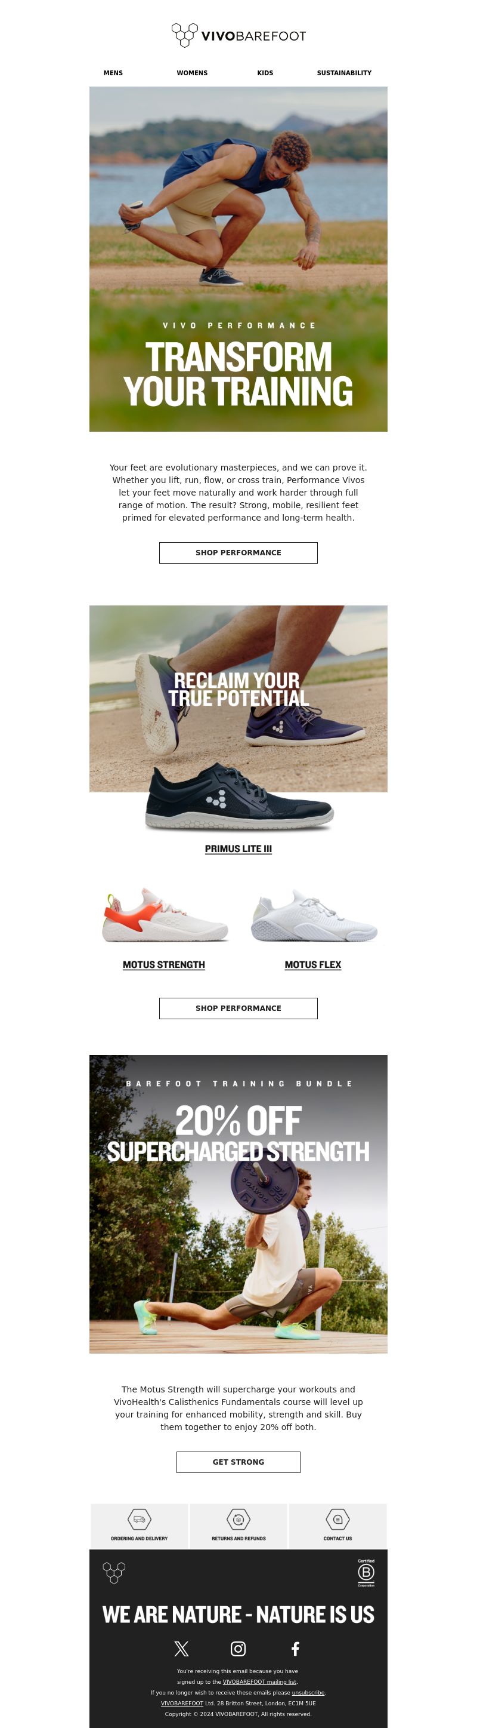This screenshot has width=477, height=1728.
Task: Click the footer hexagon logo icon
Action: pos(114,1572)
